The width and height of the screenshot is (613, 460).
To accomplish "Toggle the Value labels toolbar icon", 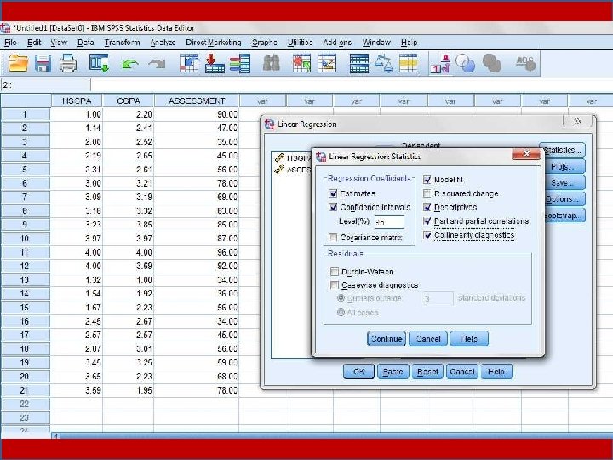I will pyautogui.click(x=440, y=64).
